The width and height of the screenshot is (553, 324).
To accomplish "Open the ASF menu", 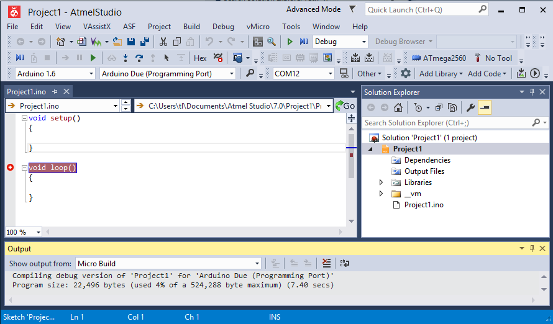I will coord(129,27).
